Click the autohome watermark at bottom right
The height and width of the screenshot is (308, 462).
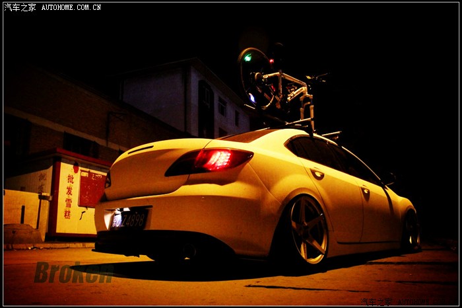[x=408, y=302]
